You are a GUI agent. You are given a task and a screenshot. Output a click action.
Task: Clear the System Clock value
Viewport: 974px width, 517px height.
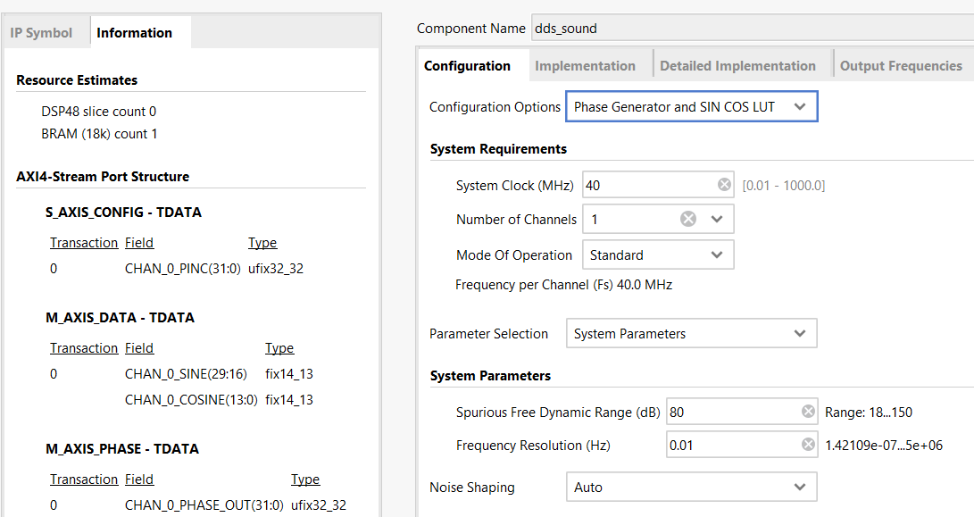tap(724, 186)
